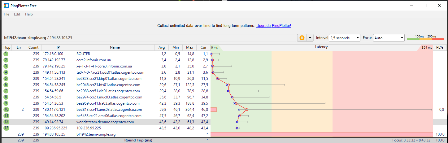Select hop 5 green circle icon
The width and height of the screenshot is (448, 143).
pos(6,78)
